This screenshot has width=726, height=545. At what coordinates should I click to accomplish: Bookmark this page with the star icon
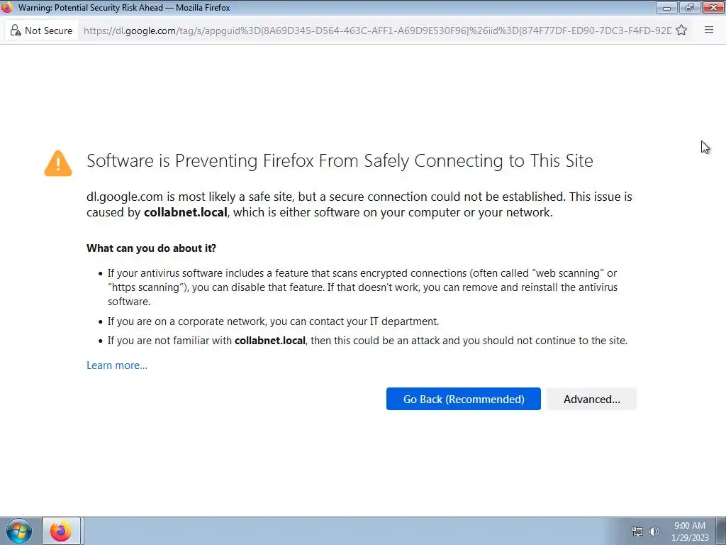point(681,30)
